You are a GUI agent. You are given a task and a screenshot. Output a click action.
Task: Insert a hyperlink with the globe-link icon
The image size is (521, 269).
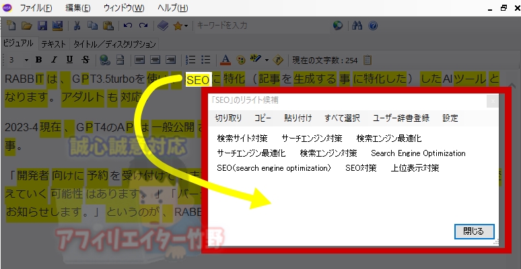pos(104,61)
